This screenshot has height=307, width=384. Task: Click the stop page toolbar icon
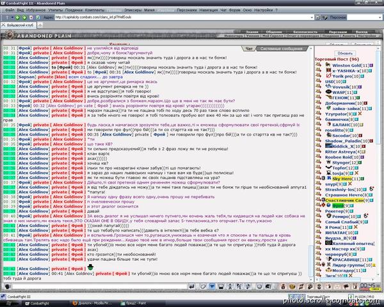tap(31, 17)
